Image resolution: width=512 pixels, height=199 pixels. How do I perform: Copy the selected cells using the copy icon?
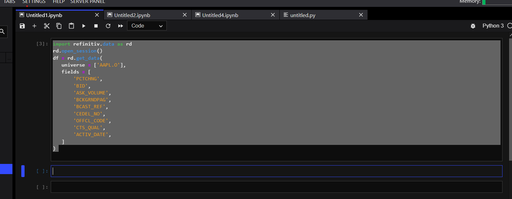[x=59, y=26]
